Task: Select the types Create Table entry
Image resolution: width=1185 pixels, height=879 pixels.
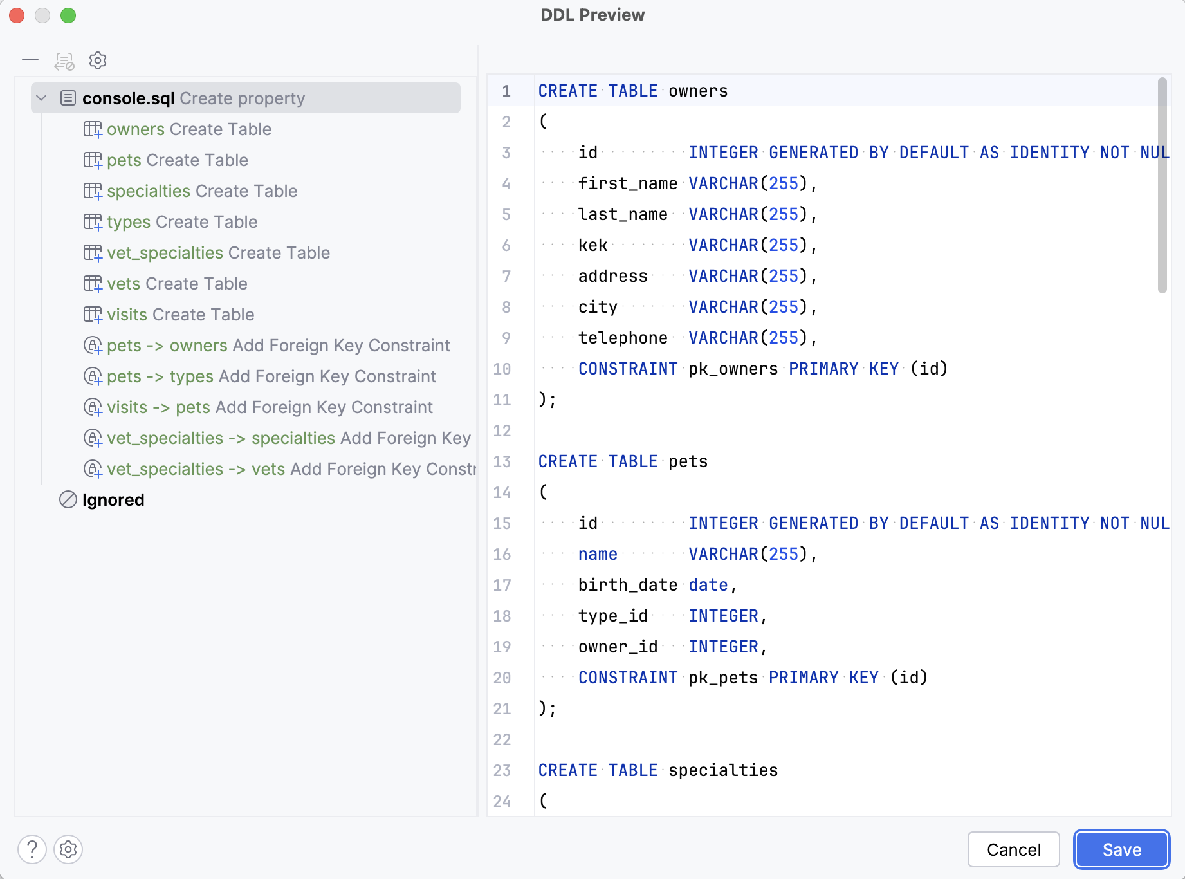Action: [x=182, y=221]
